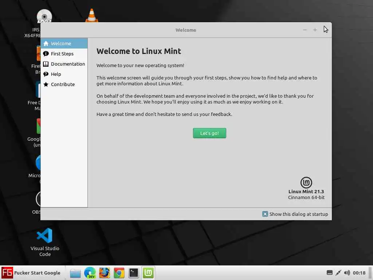Go to the Help section
The height and width of the screenshot is (280, 373).
pos(64,74)
